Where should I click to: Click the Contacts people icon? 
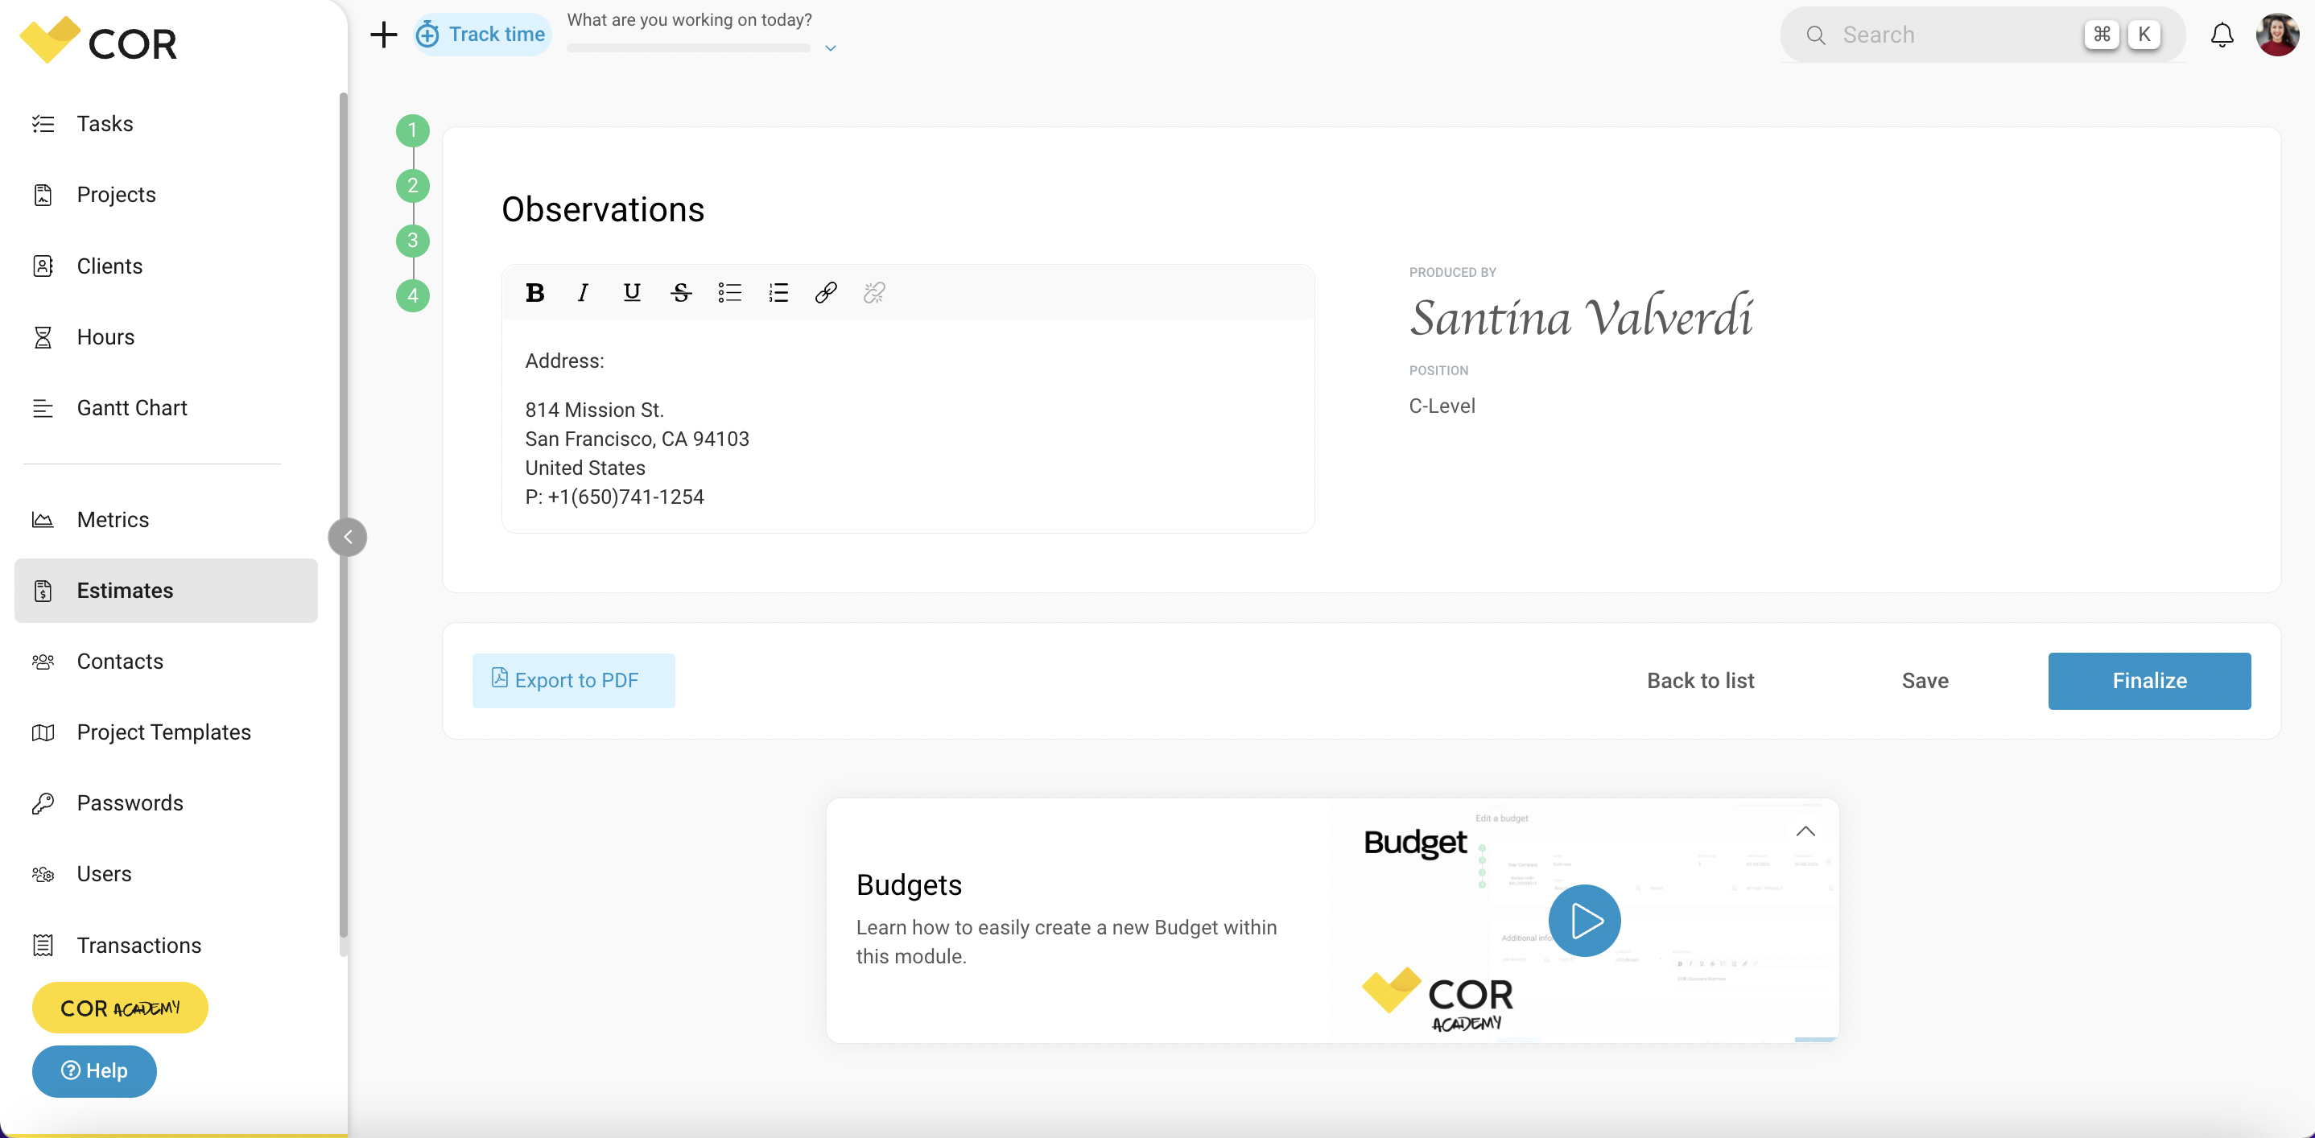click(x=43, y=661)
